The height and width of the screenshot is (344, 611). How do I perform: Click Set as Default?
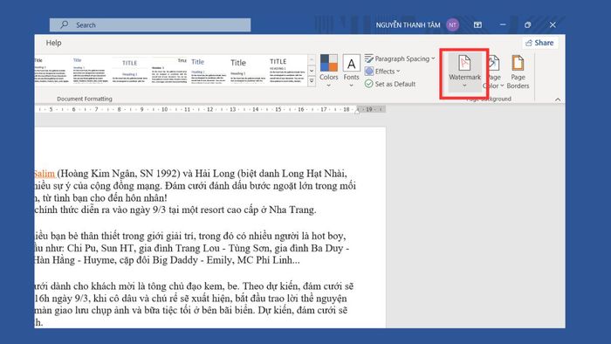click(x=390, y=84)
